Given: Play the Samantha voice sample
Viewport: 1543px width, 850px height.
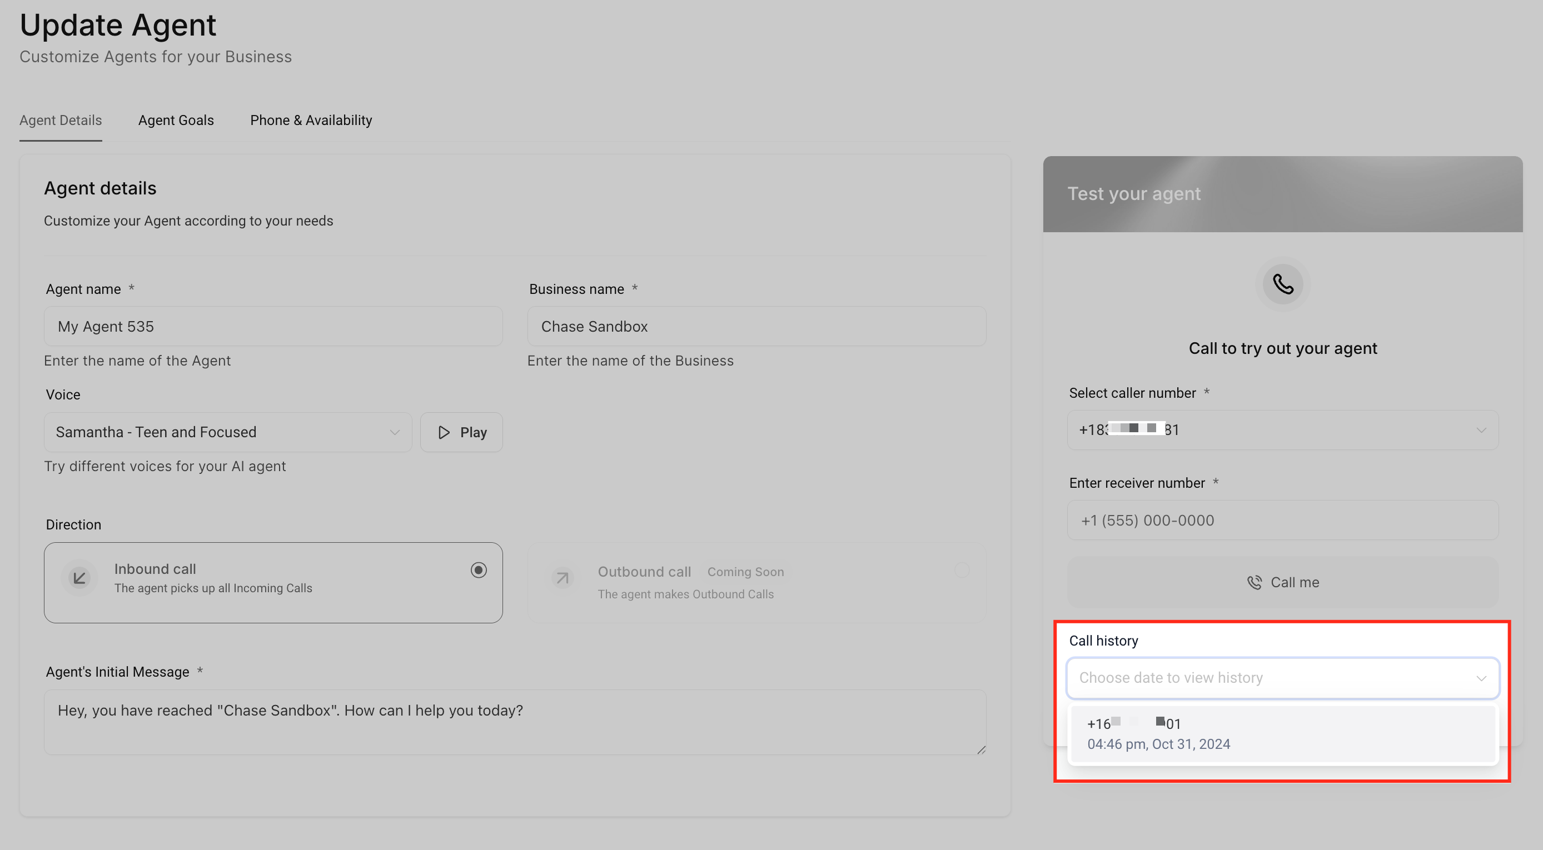Looking at the screenshot, I should [461, 432].
